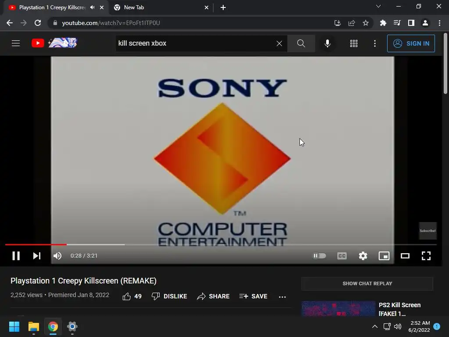
Task: Run the search with the magnifier button
Action: 301,43
